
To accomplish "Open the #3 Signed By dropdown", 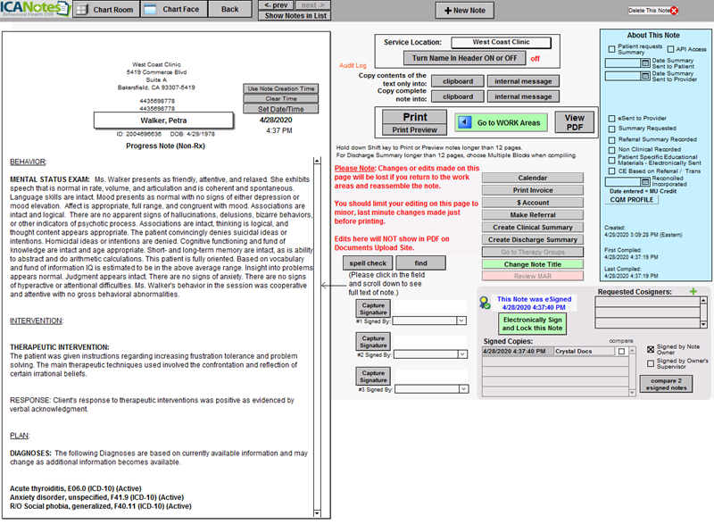I will point(461,388).
